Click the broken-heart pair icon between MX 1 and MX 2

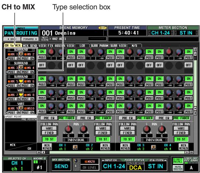pos(21,54)
